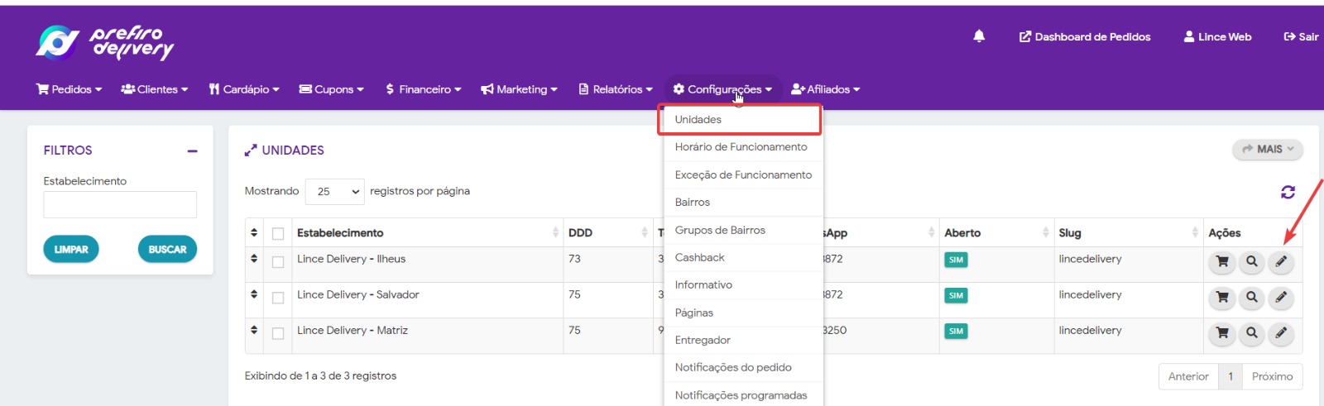Open the Financeiro dropdown menu

[x=423, y=89]
